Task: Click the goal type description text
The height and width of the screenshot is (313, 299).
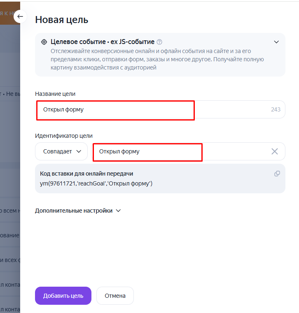Action: 157,59
